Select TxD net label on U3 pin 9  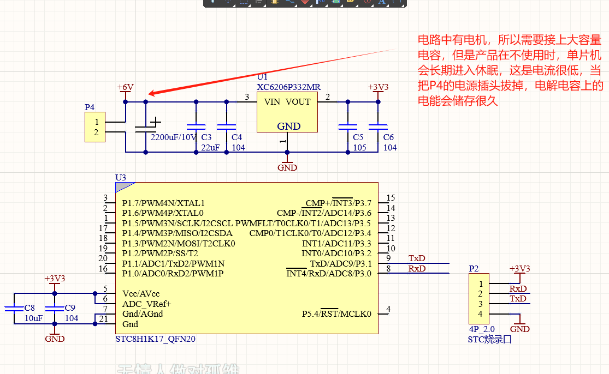(x=417, y=258)
